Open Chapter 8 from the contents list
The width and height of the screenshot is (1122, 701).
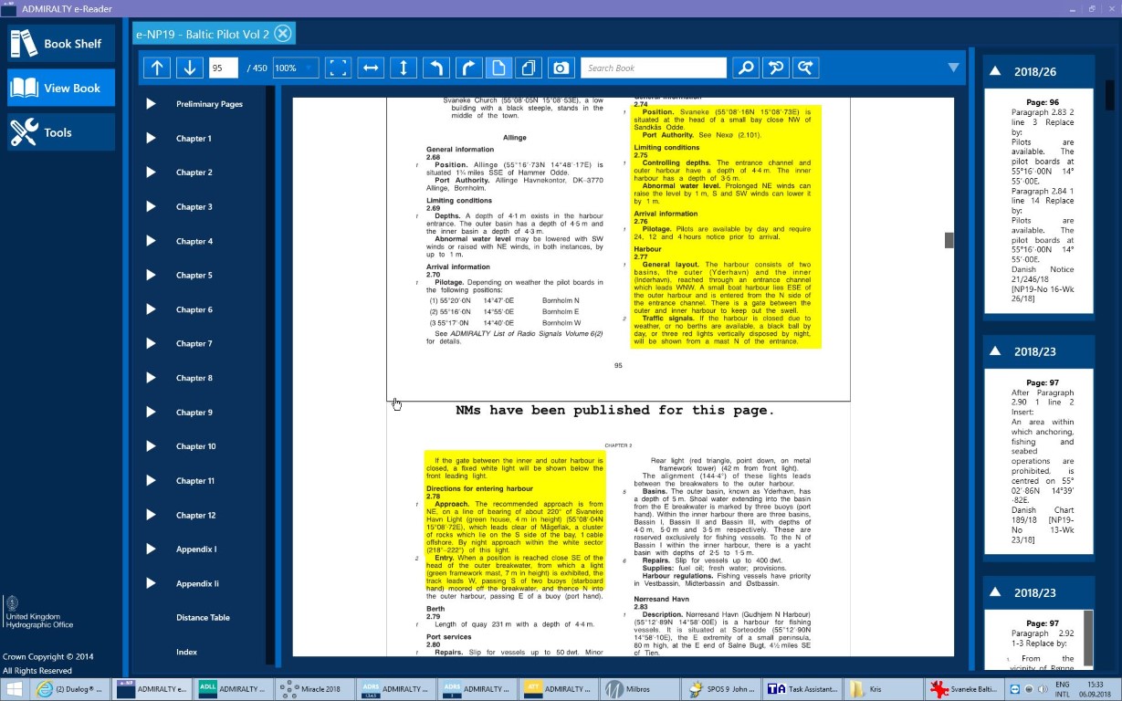coord(194,378)
